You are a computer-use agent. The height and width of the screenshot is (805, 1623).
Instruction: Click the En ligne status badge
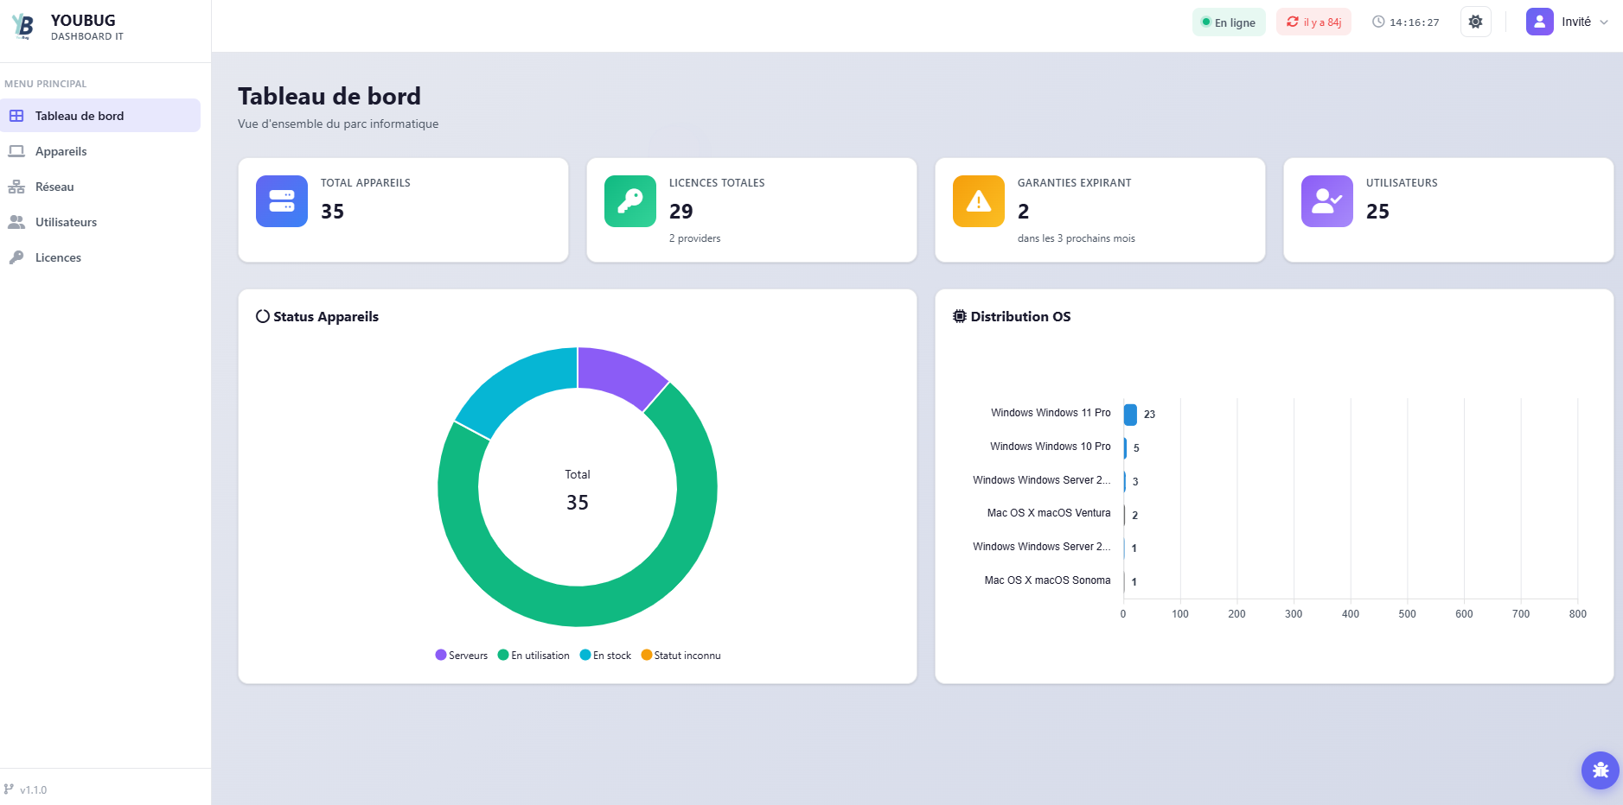(x=1229, y=22)
